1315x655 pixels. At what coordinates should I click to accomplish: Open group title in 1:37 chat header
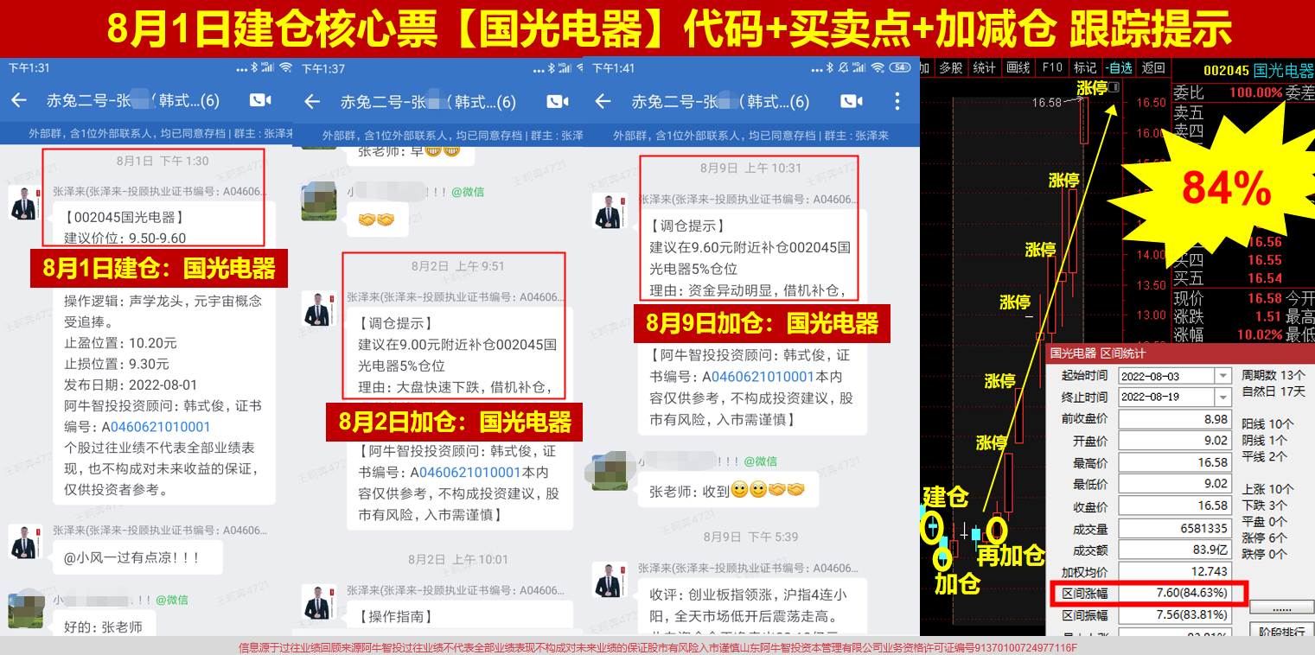tap(428, 102)
